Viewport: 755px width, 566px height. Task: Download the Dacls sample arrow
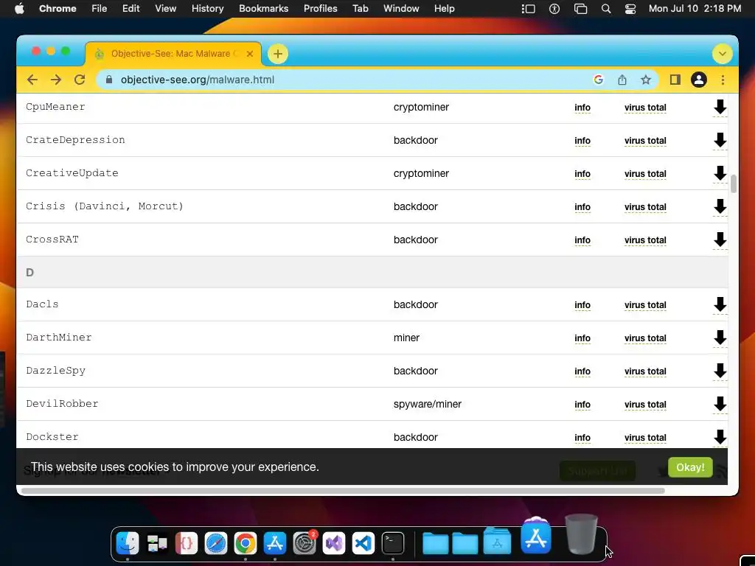pyautogui.click(x=720, y=304)
